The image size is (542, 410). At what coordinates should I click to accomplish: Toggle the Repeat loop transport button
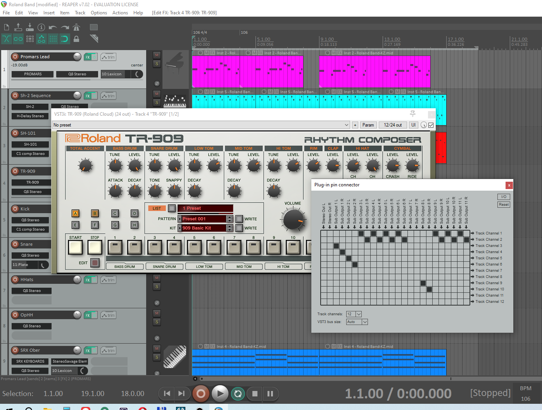click(x=238, y=394)
